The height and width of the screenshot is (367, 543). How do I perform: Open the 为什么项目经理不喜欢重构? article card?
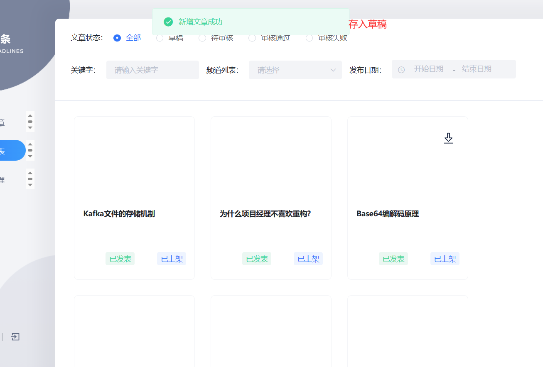271,198
